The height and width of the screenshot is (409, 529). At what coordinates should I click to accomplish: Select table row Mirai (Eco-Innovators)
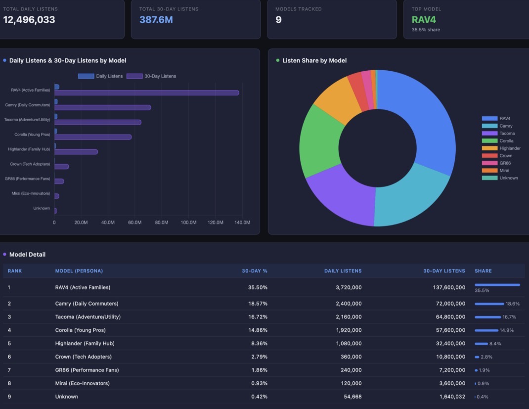point(264,383)
